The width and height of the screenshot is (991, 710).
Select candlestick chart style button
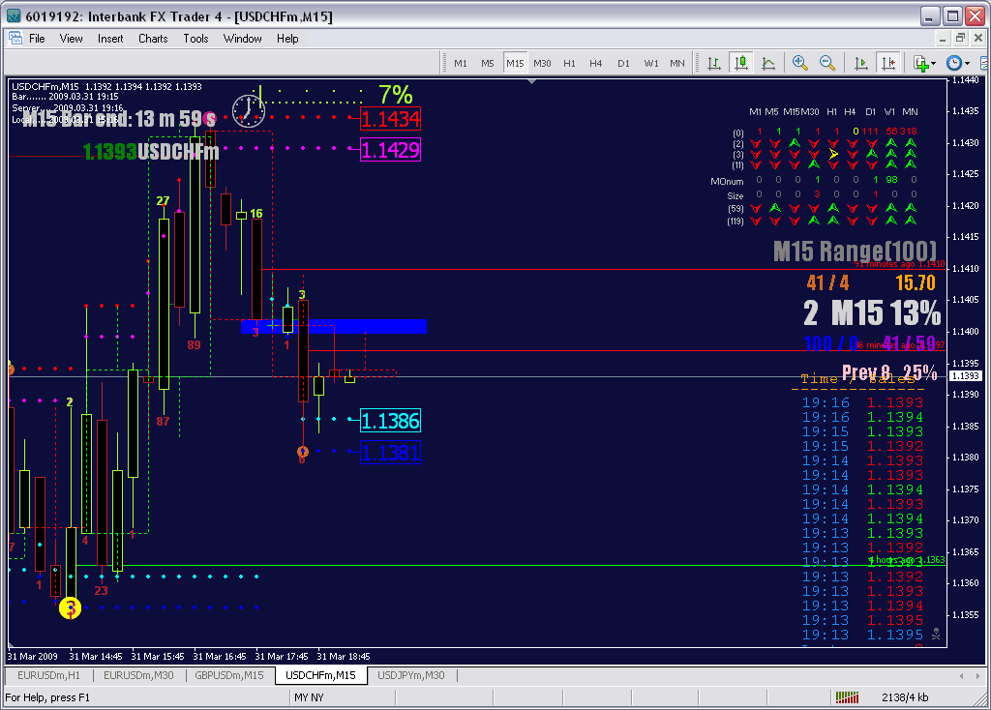740,63
